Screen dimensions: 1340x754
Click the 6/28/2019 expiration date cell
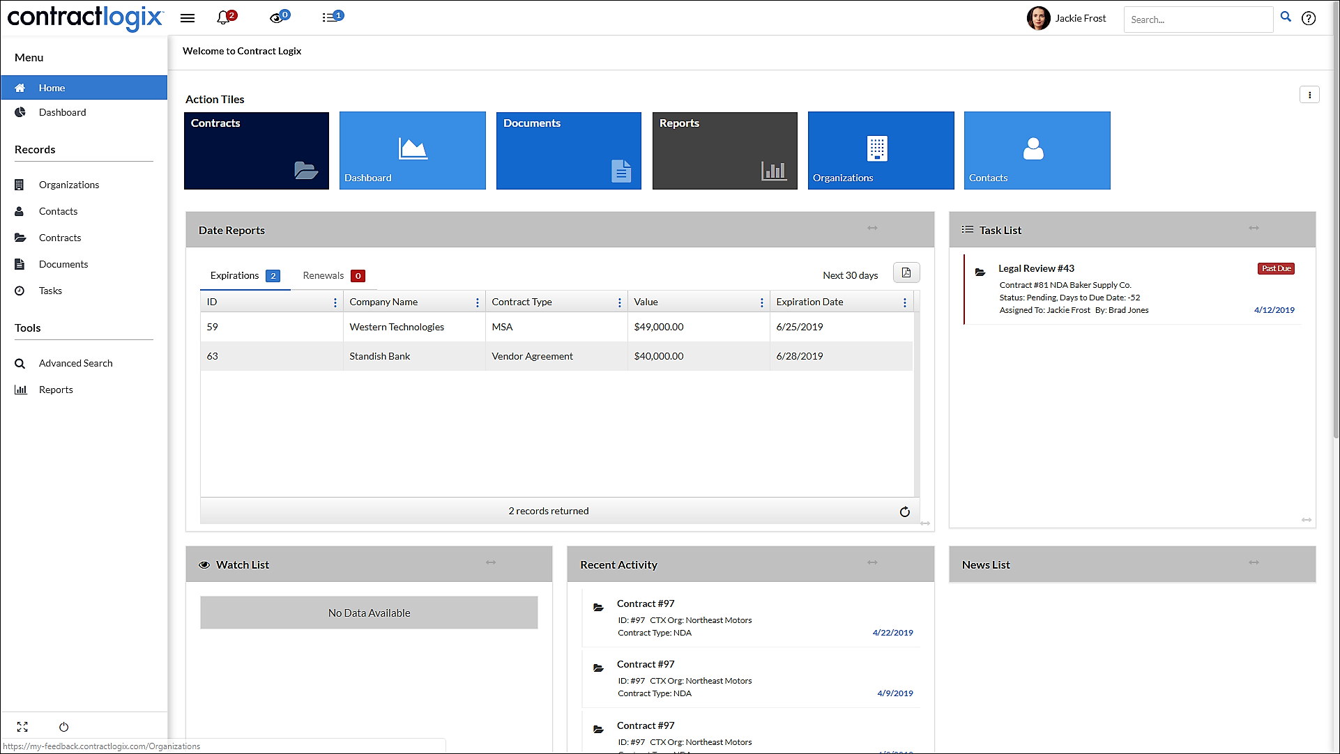pos(842,356)
